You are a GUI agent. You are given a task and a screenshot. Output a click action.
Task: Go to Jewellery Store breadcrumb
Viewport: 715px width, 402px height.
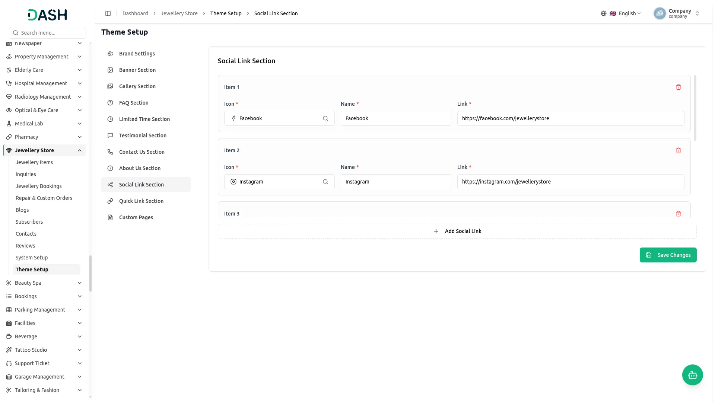[x=179, y=13]
